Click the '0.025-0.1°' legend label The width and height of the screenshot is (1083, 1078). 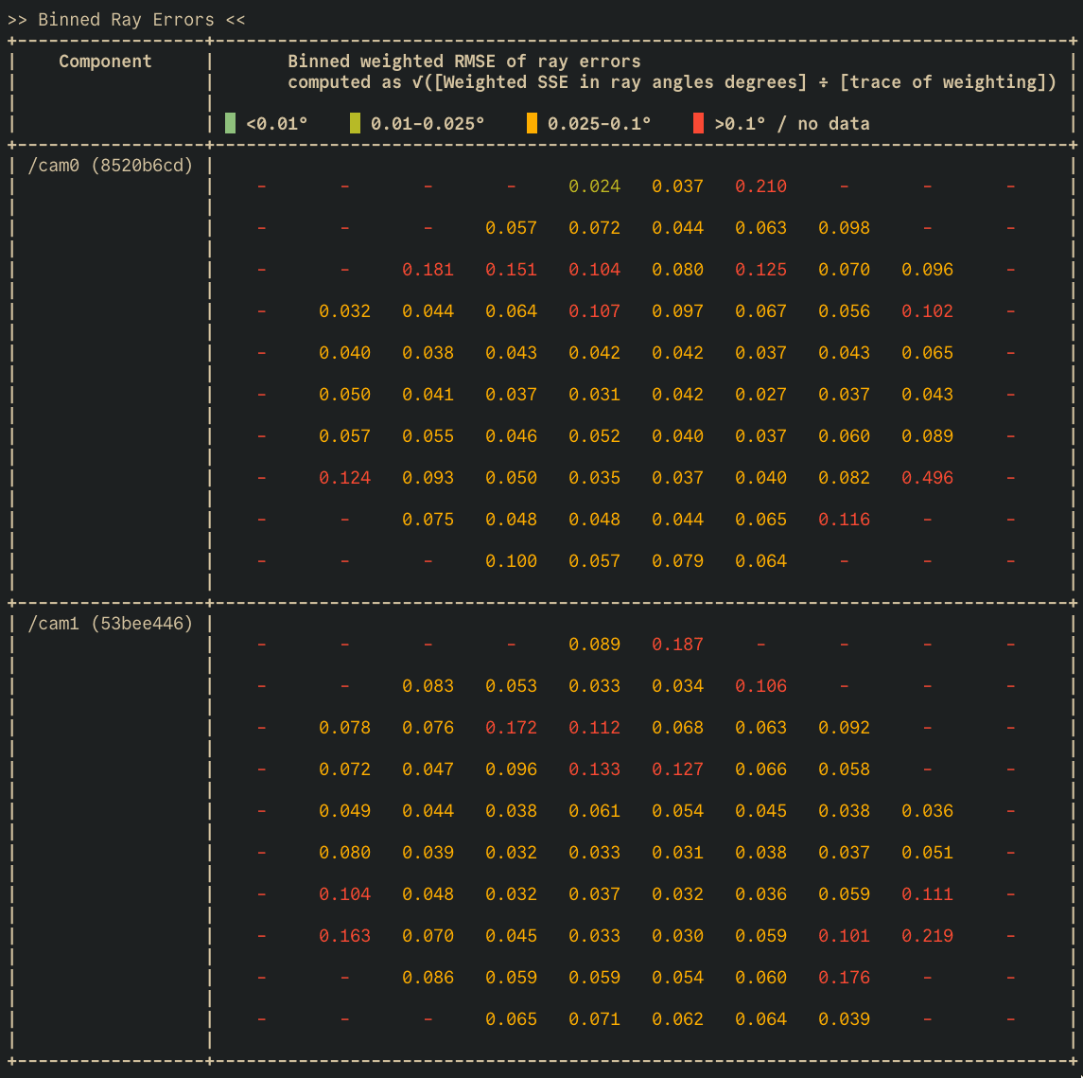click(599, 124)
